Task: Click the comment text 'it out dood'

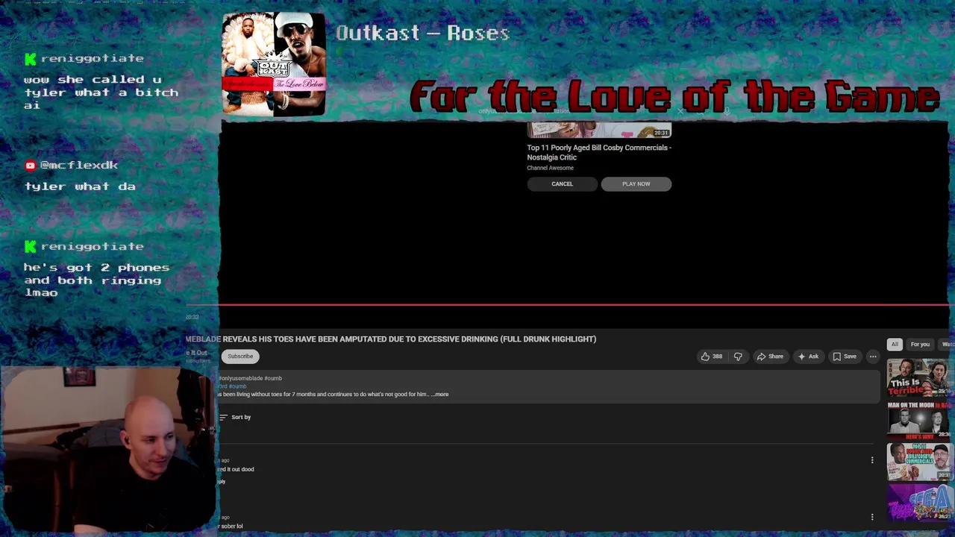Action: point(236,469)
